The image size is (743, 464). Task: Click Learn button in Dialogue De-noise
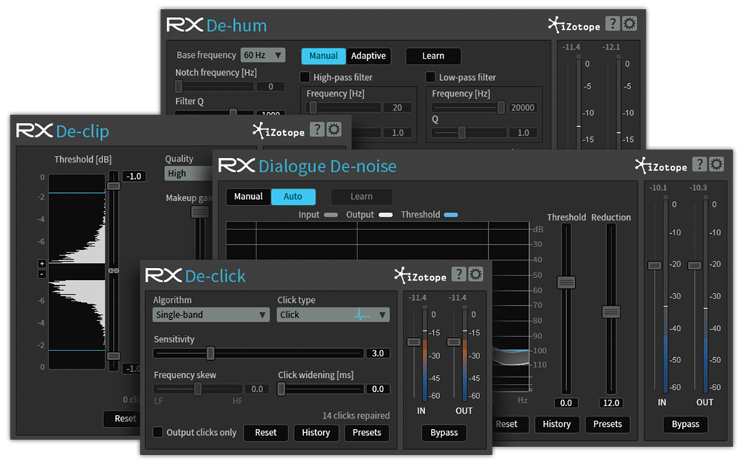tap(362, 197)
